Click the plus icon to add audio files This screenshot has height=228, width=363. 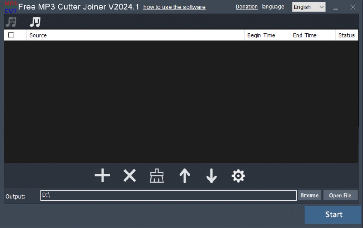(102, 176)
